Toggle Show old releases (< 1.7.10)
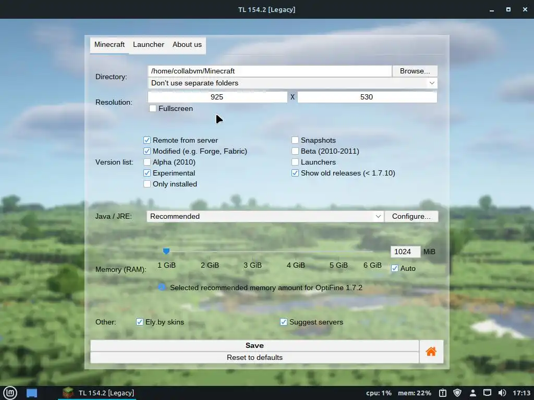 tap(295, 173)
